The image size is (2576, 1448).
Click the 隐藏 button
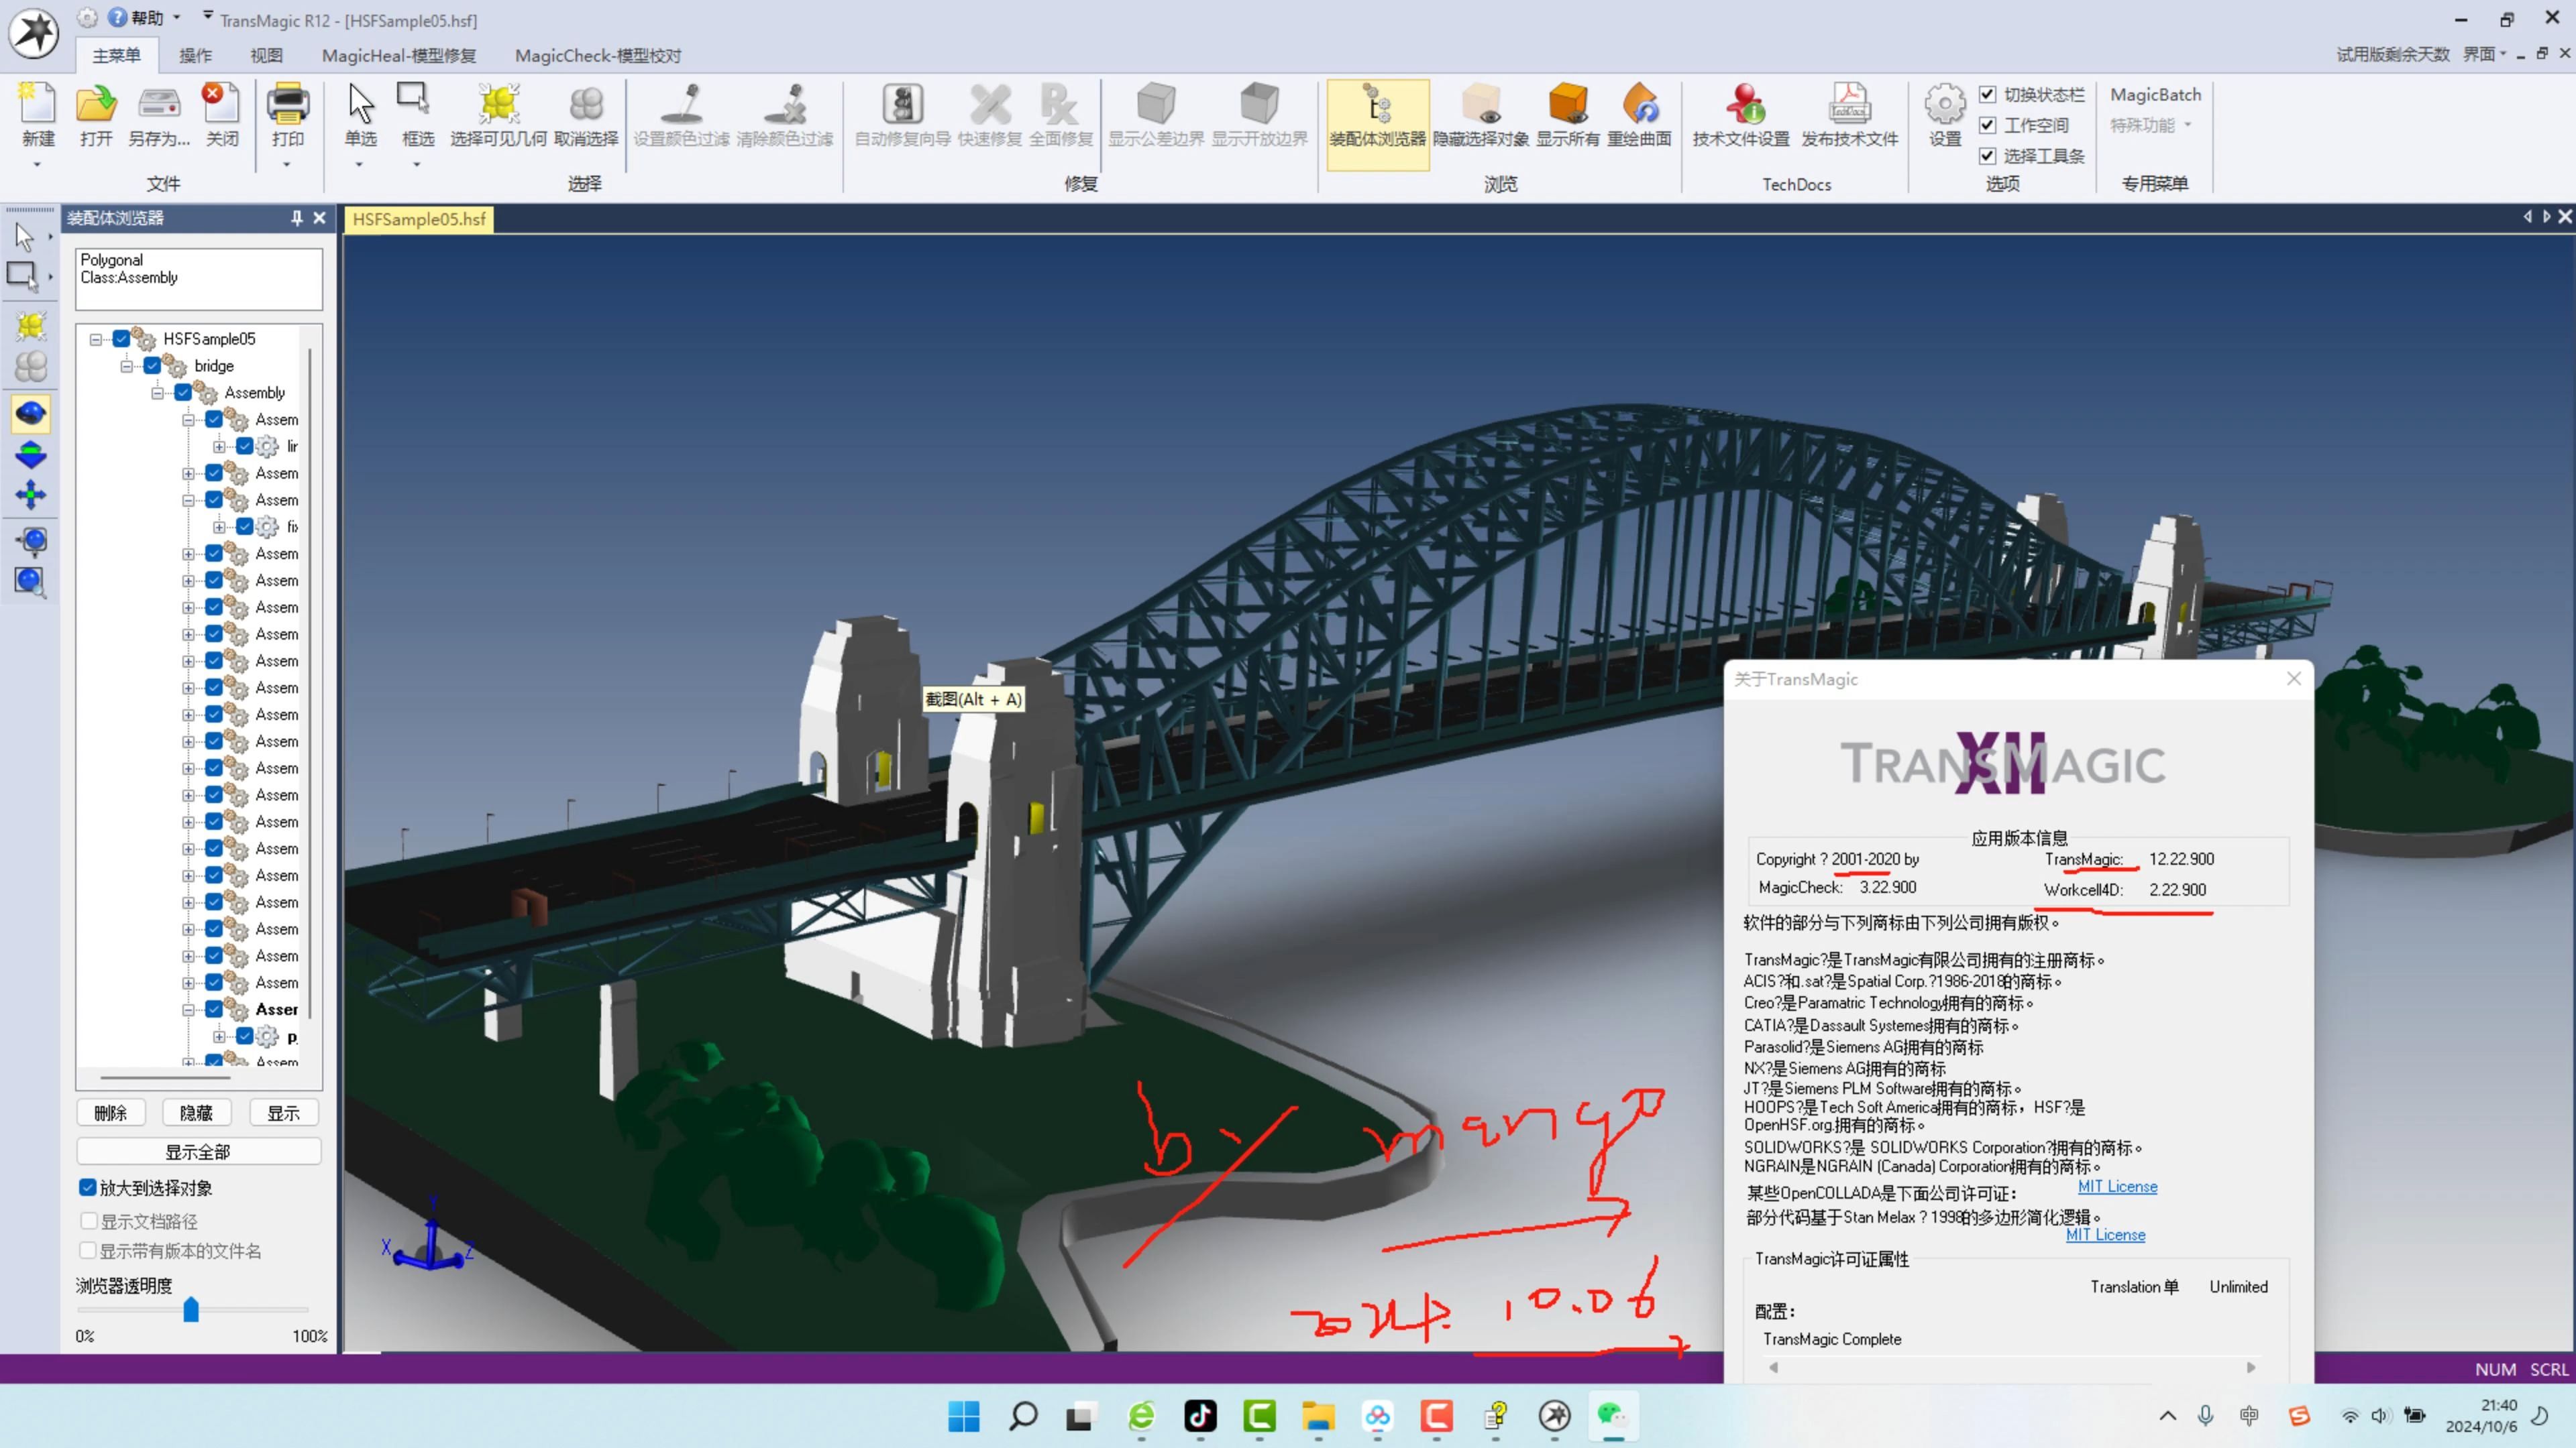[196, 1112]
